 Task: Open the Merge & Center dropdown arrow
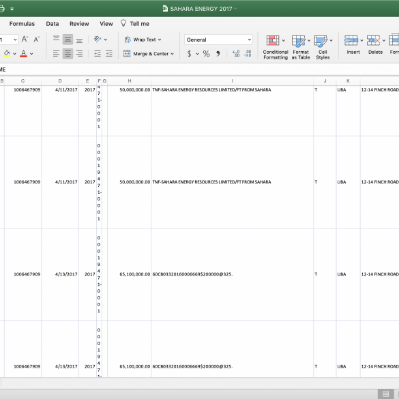pos(173,54)
